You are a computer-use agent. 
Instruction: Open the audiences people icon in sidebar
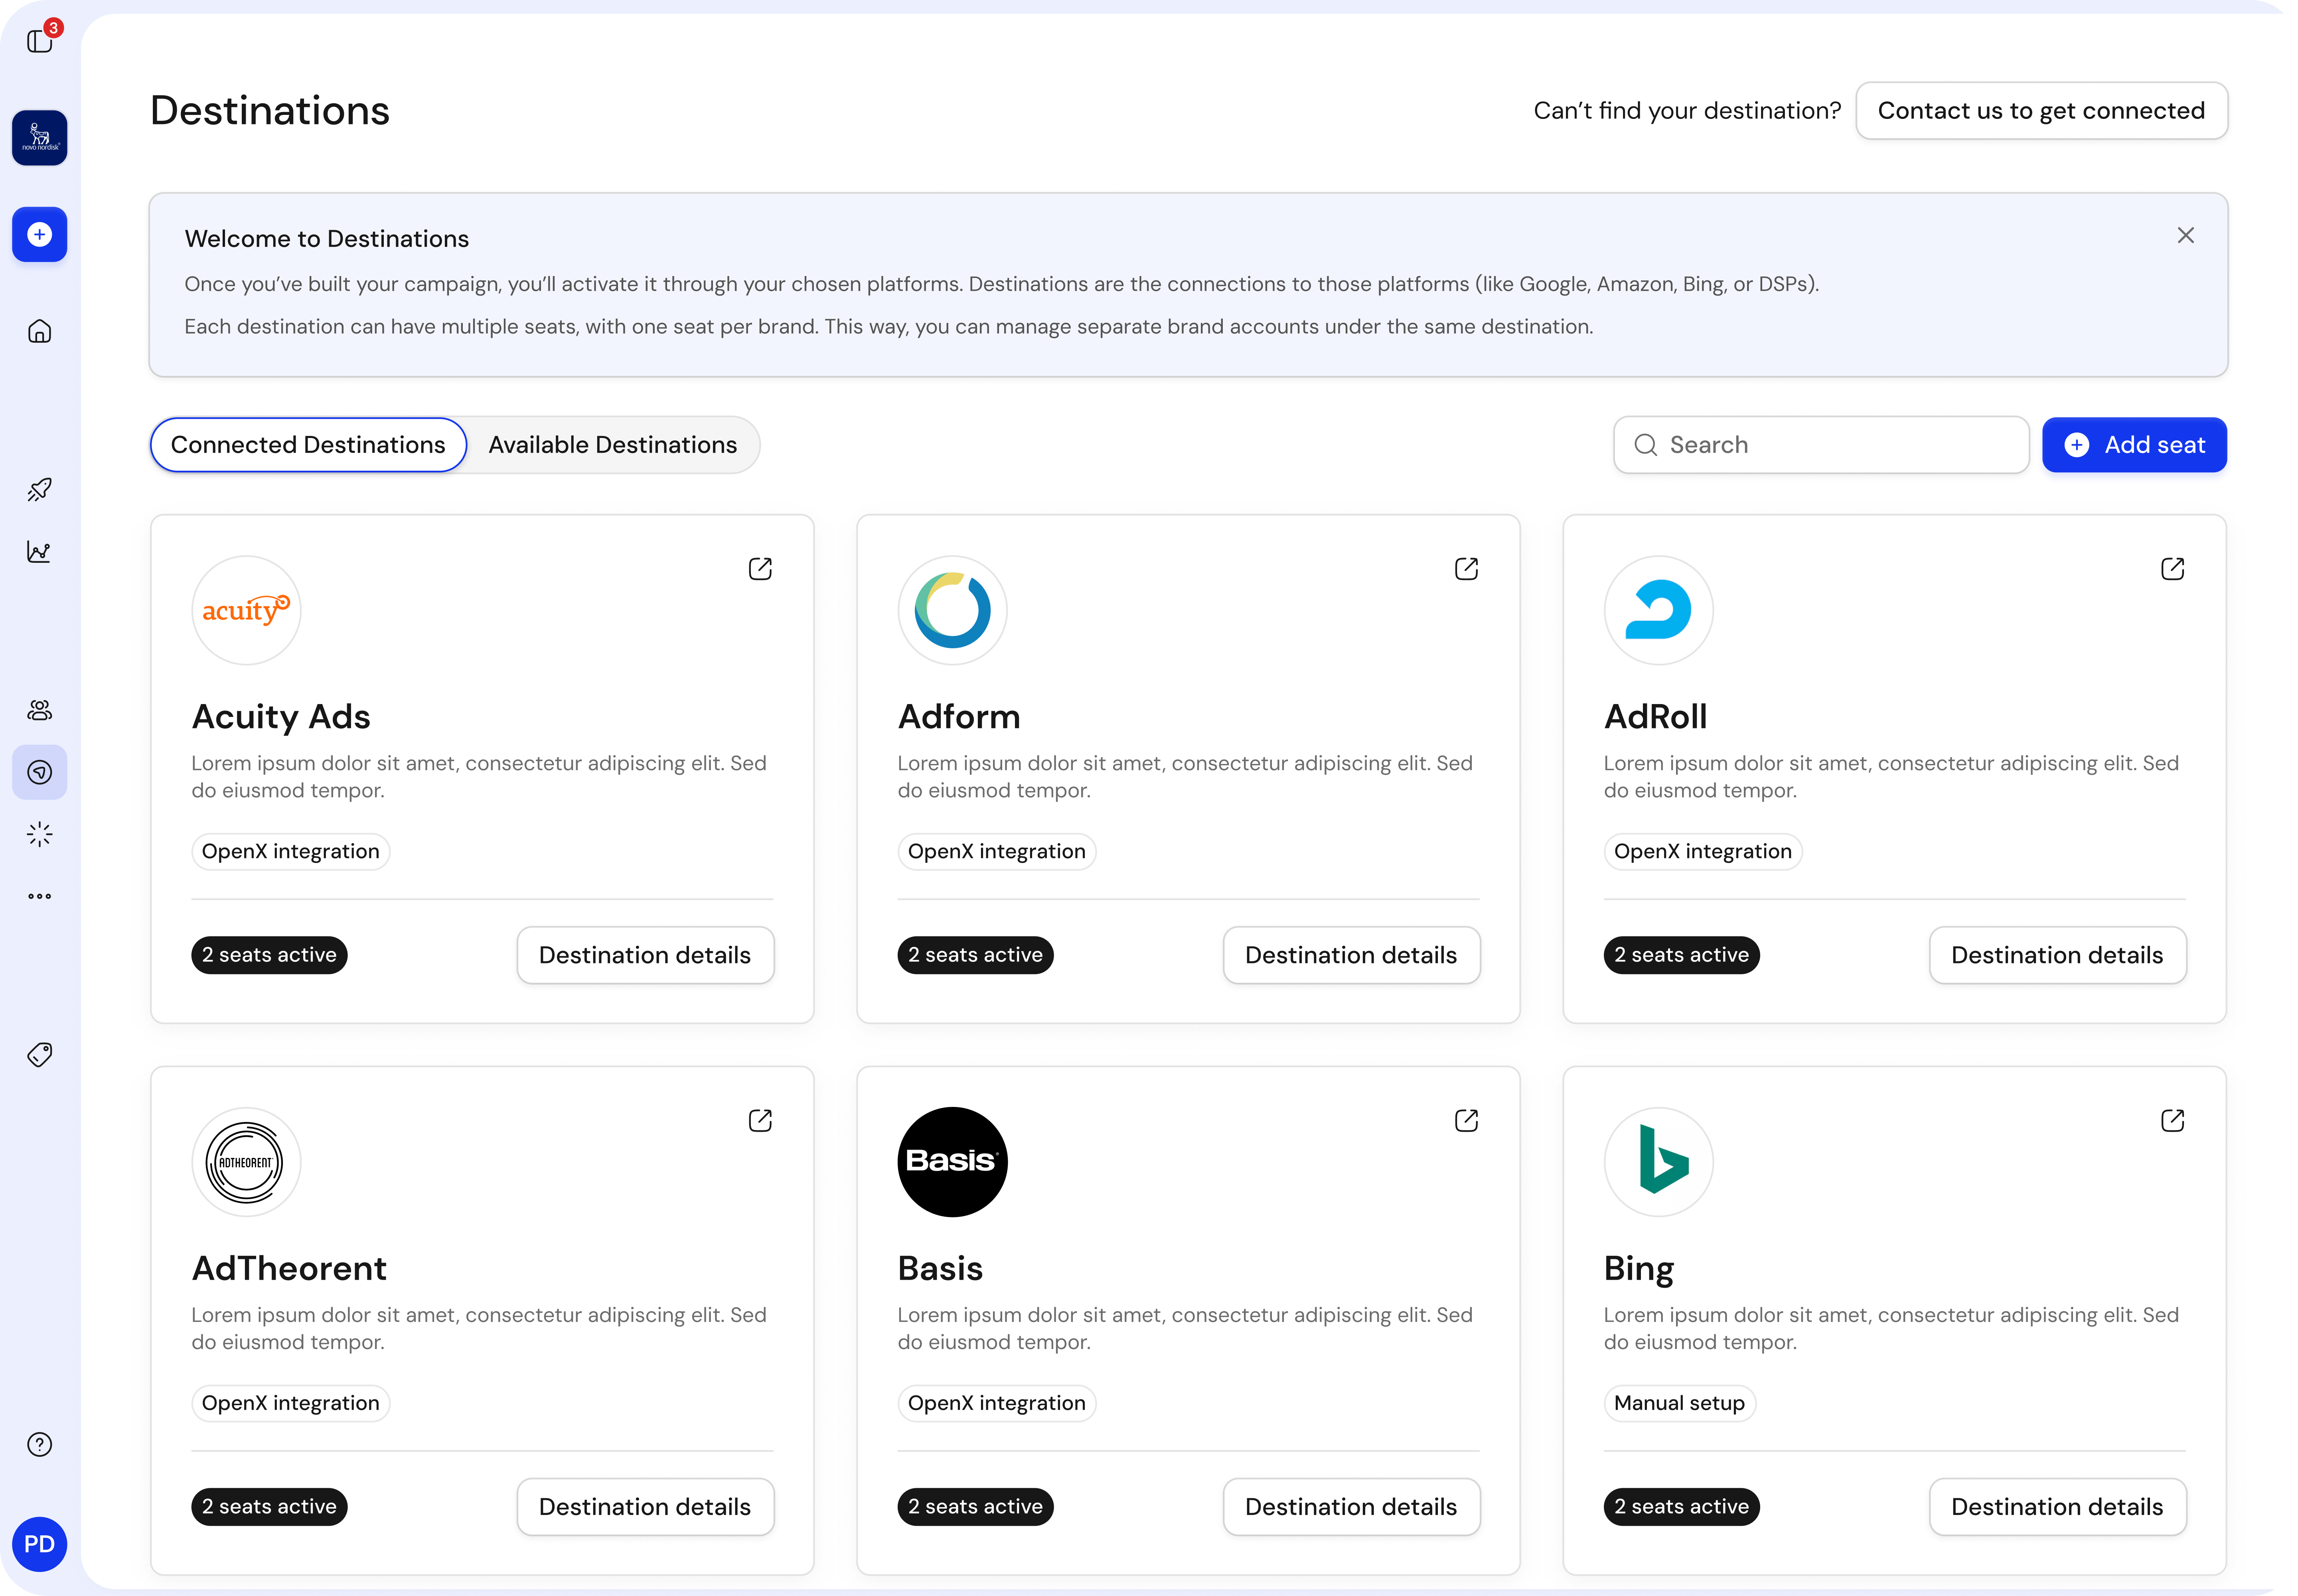coord(40,710)
